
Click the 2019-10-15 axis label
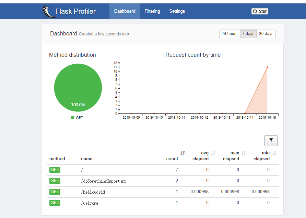[x=267, y=117]
